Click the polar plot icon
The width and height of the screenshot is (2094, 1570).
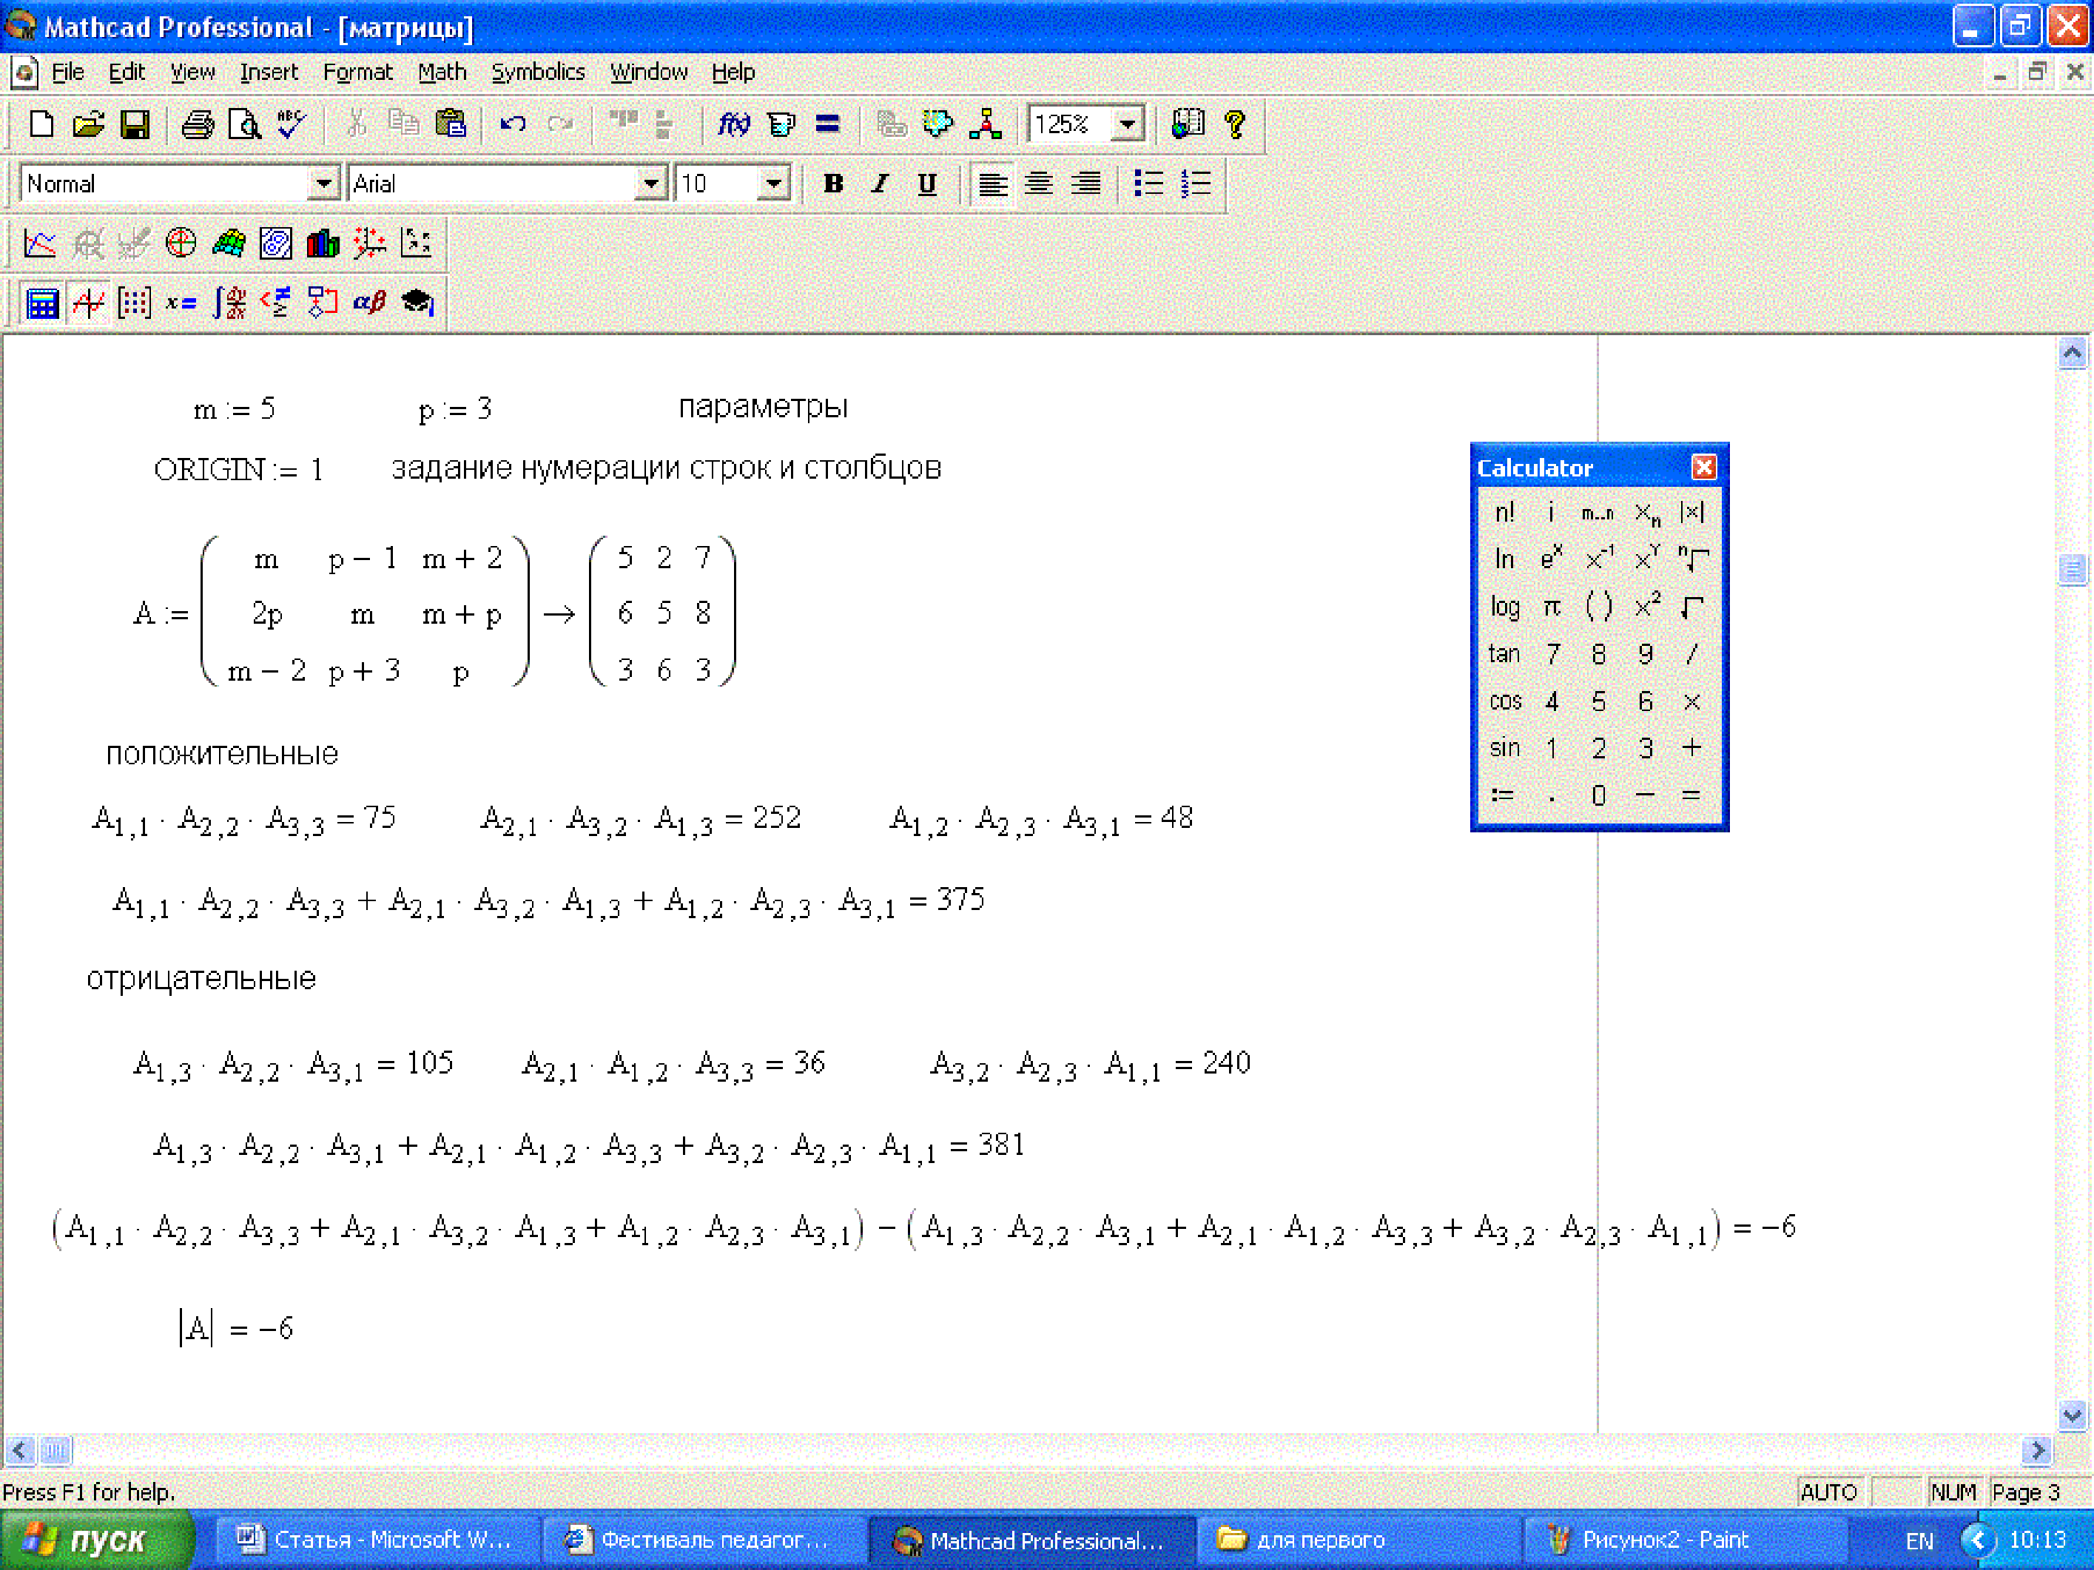point(181,243)
